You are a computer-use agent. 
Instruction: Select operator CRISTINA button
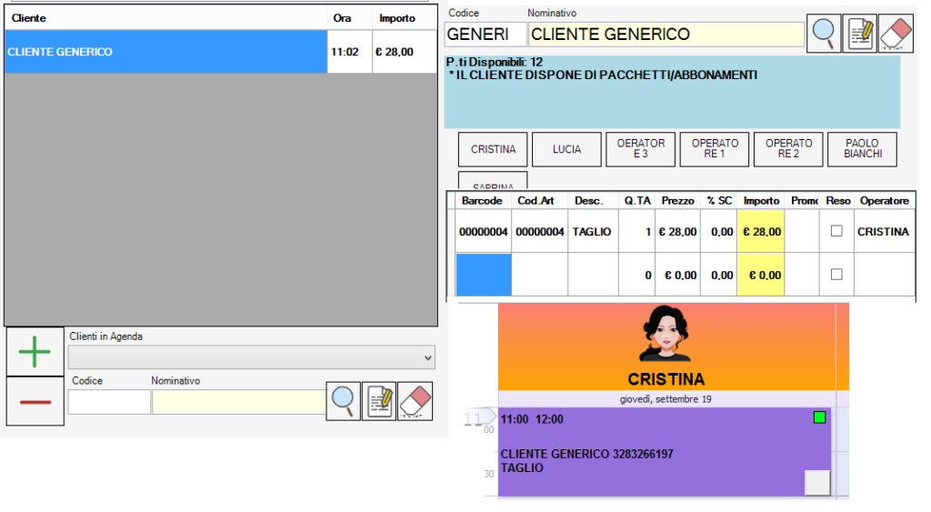coord(493,149)
